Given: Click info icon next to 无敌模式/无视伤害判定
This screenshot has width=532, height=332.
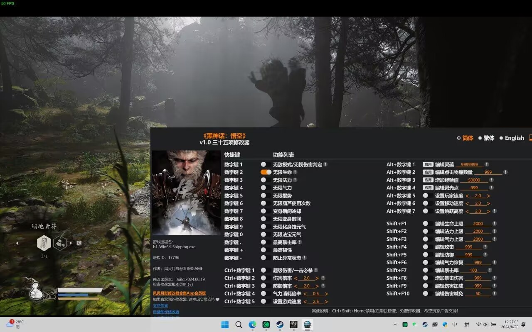Looking at the screenshot, I should 325,164.
